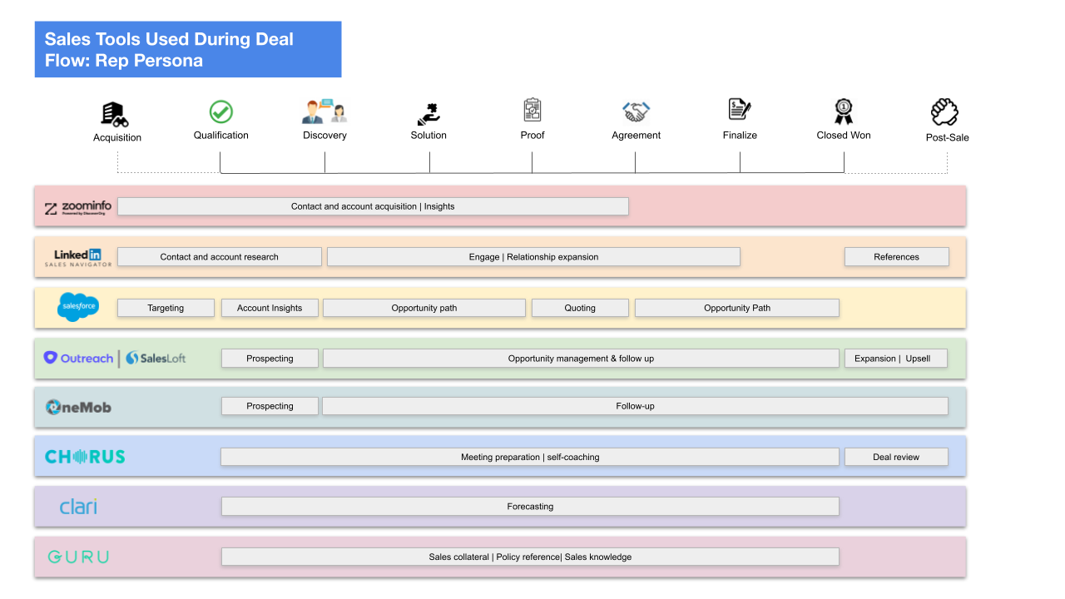Image resolution: width=1065 pixels, height=599 pixels.
Task: Click the 'Quoting' box in Salesforce row
Action: [580, 308]
